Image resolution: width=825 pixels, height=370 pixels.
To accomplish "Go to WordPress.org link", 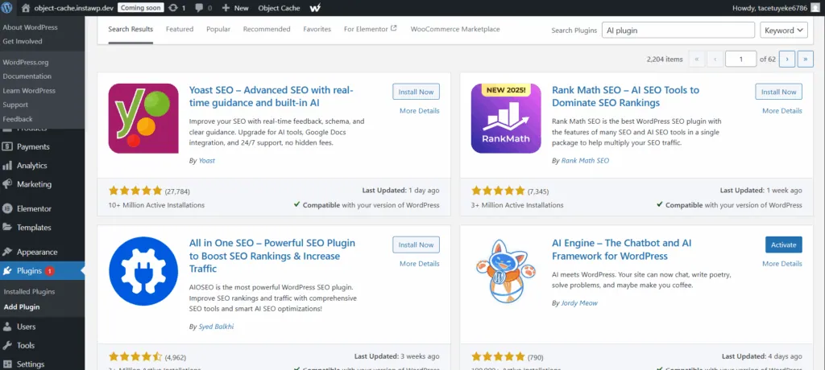I will point(25,62).
